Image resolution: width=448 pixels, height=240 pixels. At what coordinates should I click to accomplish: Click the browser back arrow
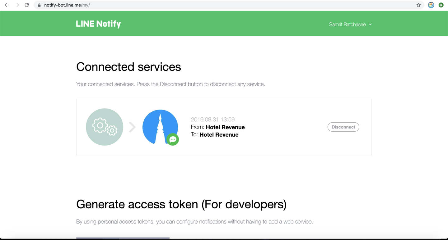[x=7, y=5]
